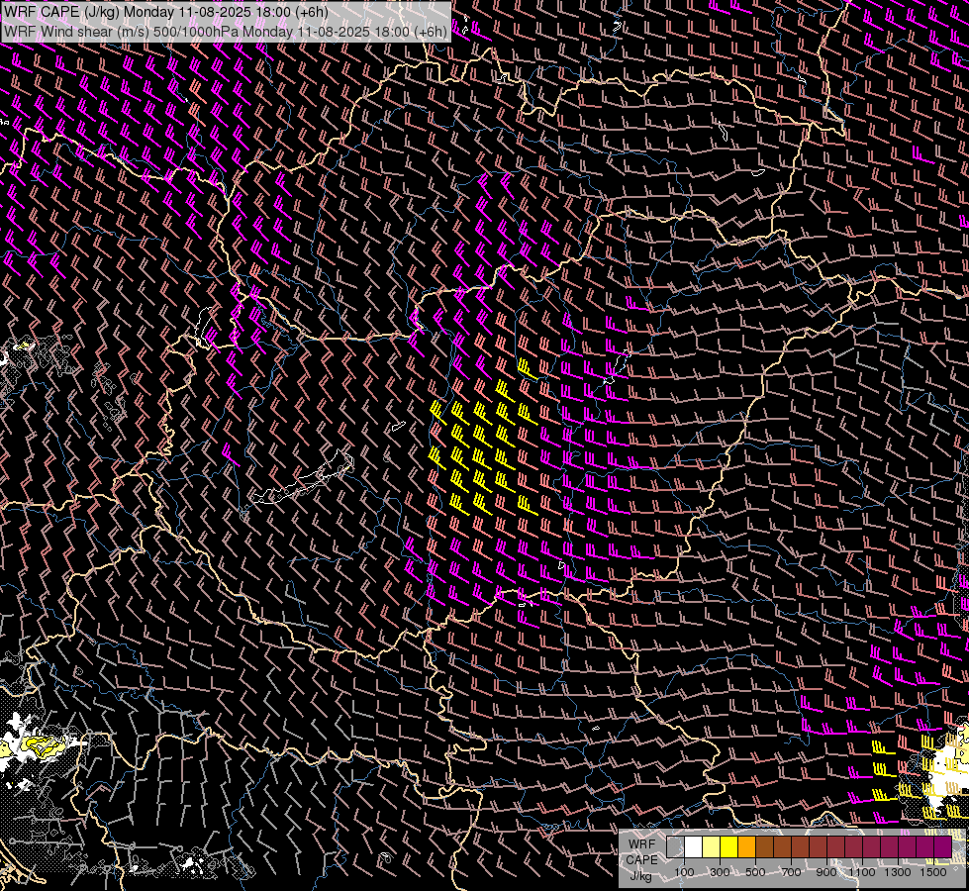969x891 pixels.
Task: Click the legend value 500
Action: [755, 872]
